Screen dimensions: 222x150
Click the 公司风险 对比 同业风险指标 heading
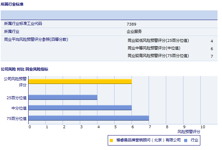click(24, 69)
